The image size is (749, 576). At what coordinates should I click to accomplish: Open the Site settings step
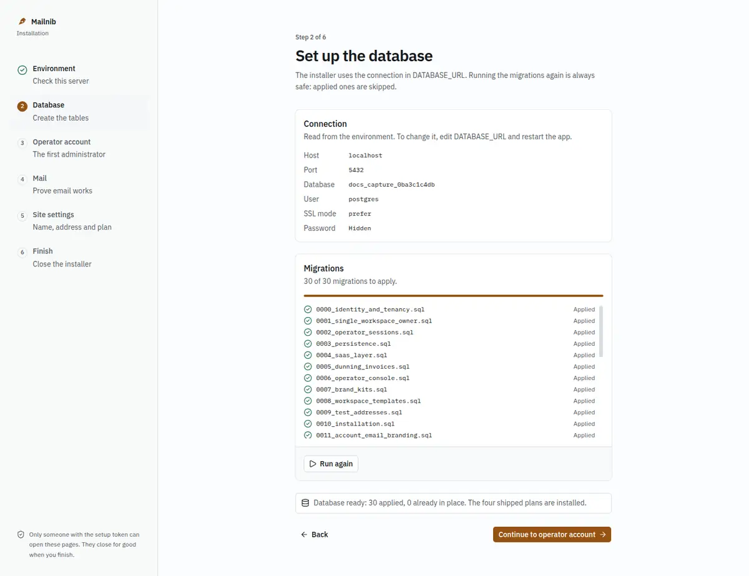pos(79,221)
